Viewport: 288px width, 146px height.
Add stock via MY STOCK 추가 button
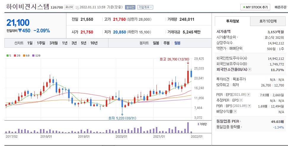tap(255, 7)
